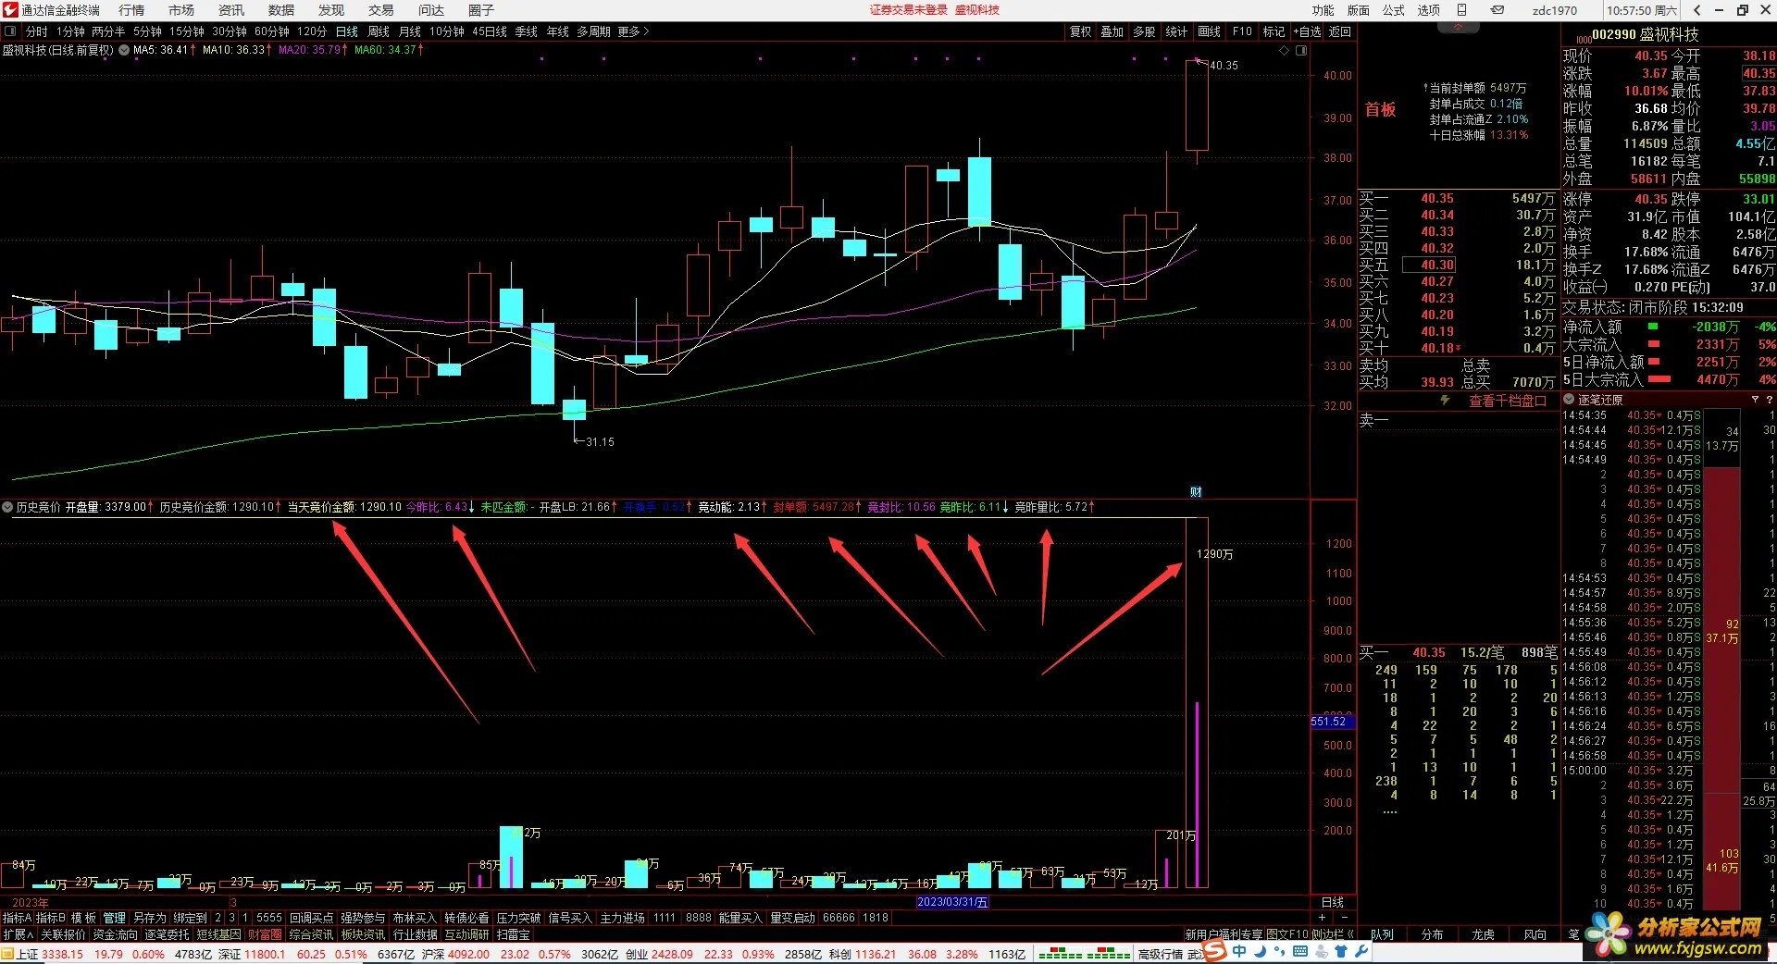The image size is (1777, 964).
Task: Open 查看千档盘口 link
Action: coord(1508,401)
